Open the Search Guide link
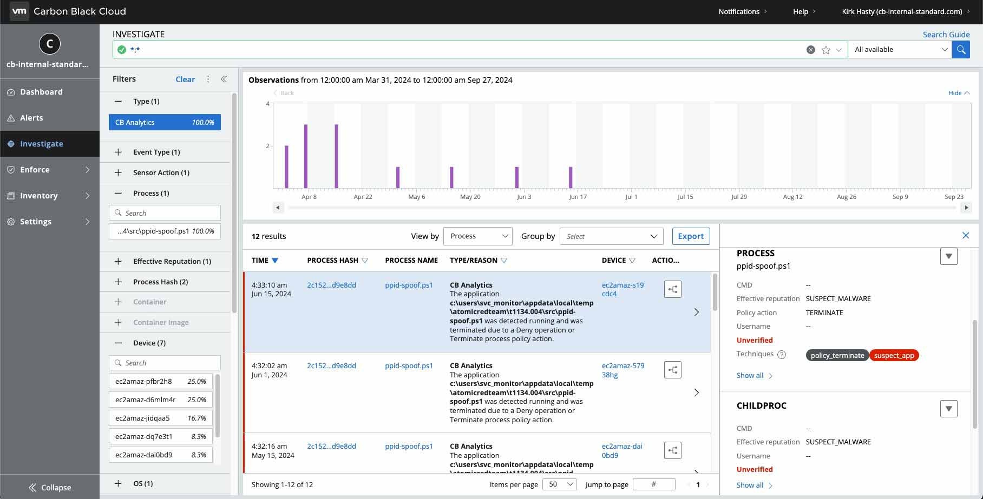The image size is (983, 499). click(x=946, y=35)
